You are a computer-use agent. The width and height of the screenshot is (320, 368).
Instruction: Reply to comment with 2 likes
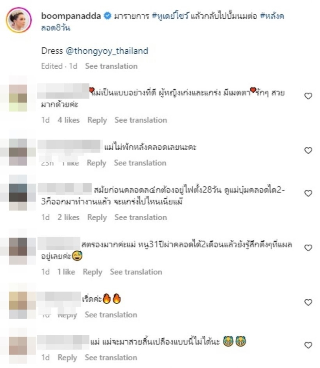(97, 218)
